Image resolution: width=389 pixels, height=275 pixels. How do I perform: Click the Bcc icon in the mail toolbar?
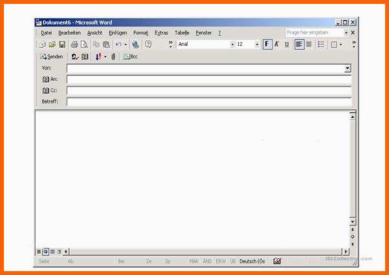(x=130, y=57)
